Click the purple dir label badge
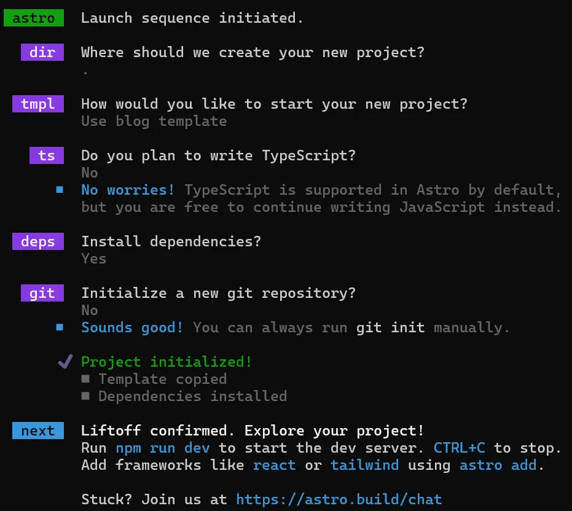572x511 pixels. tap(42, 52)
